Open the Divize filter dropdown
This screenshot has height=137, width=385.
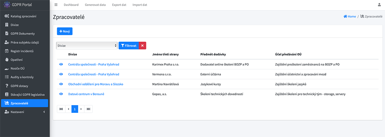[x=87, y=46]
